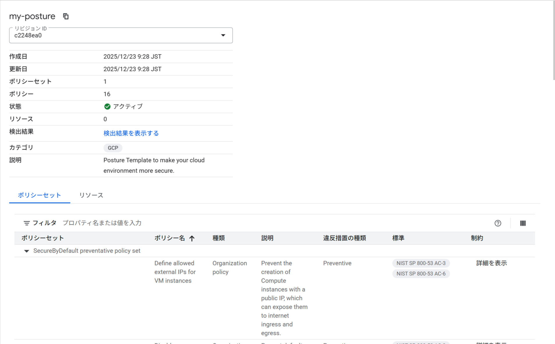Click the ポリシーセット column header

coord(43,238)
